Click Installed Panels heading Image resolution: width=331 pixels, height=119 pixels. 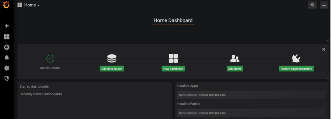pyautogui.click(x=188, y=104)
